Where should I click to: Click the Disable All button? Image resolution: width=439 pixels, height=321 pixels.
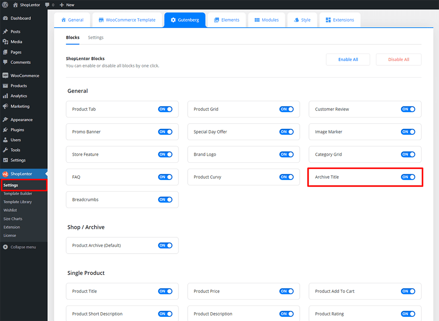point(398,59)
